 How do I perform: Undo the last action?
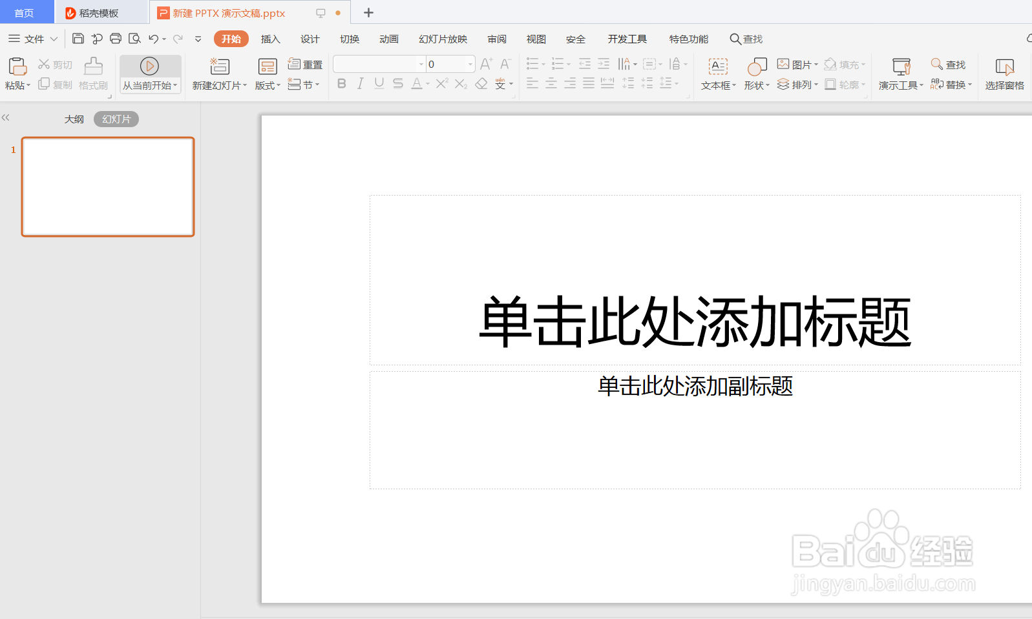153,39
